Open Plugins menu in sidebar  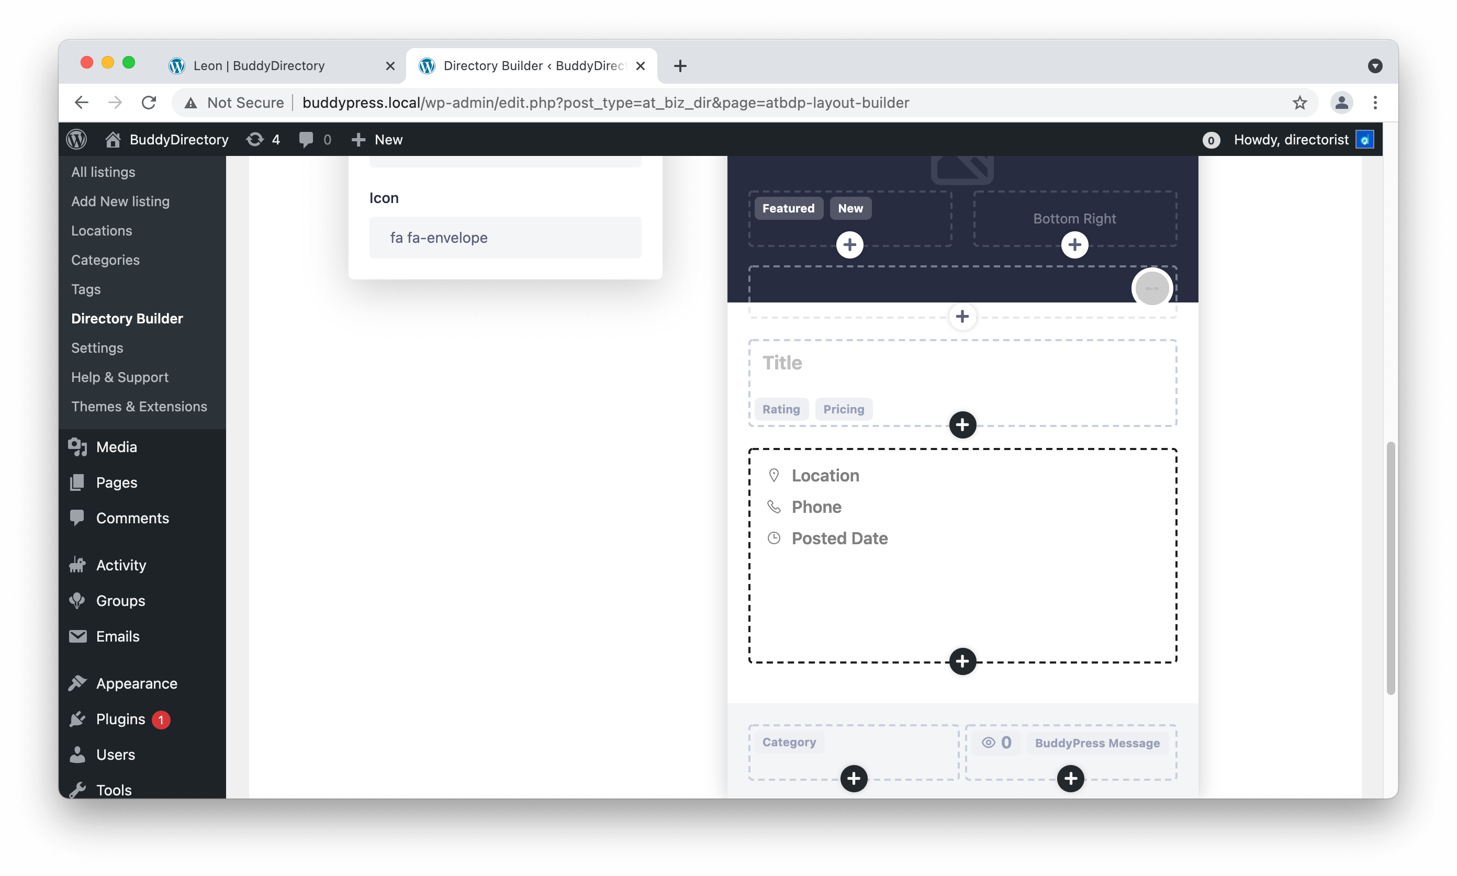coord(120,718)
